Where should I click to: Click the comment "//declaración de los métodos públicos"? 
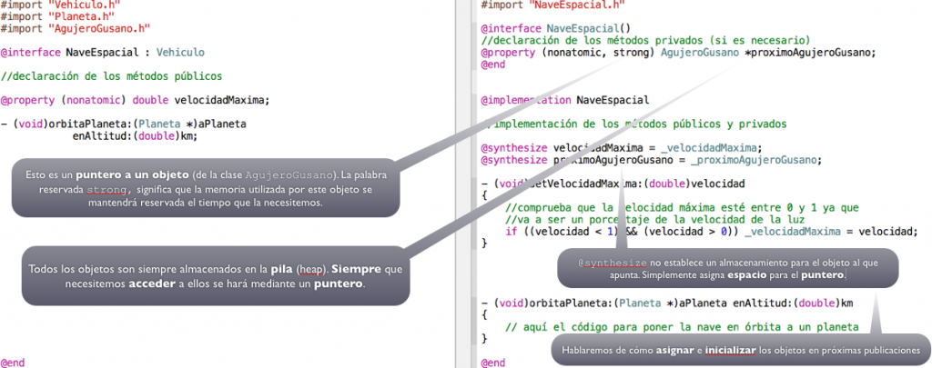pyautogui.click(x=112, y=76)
